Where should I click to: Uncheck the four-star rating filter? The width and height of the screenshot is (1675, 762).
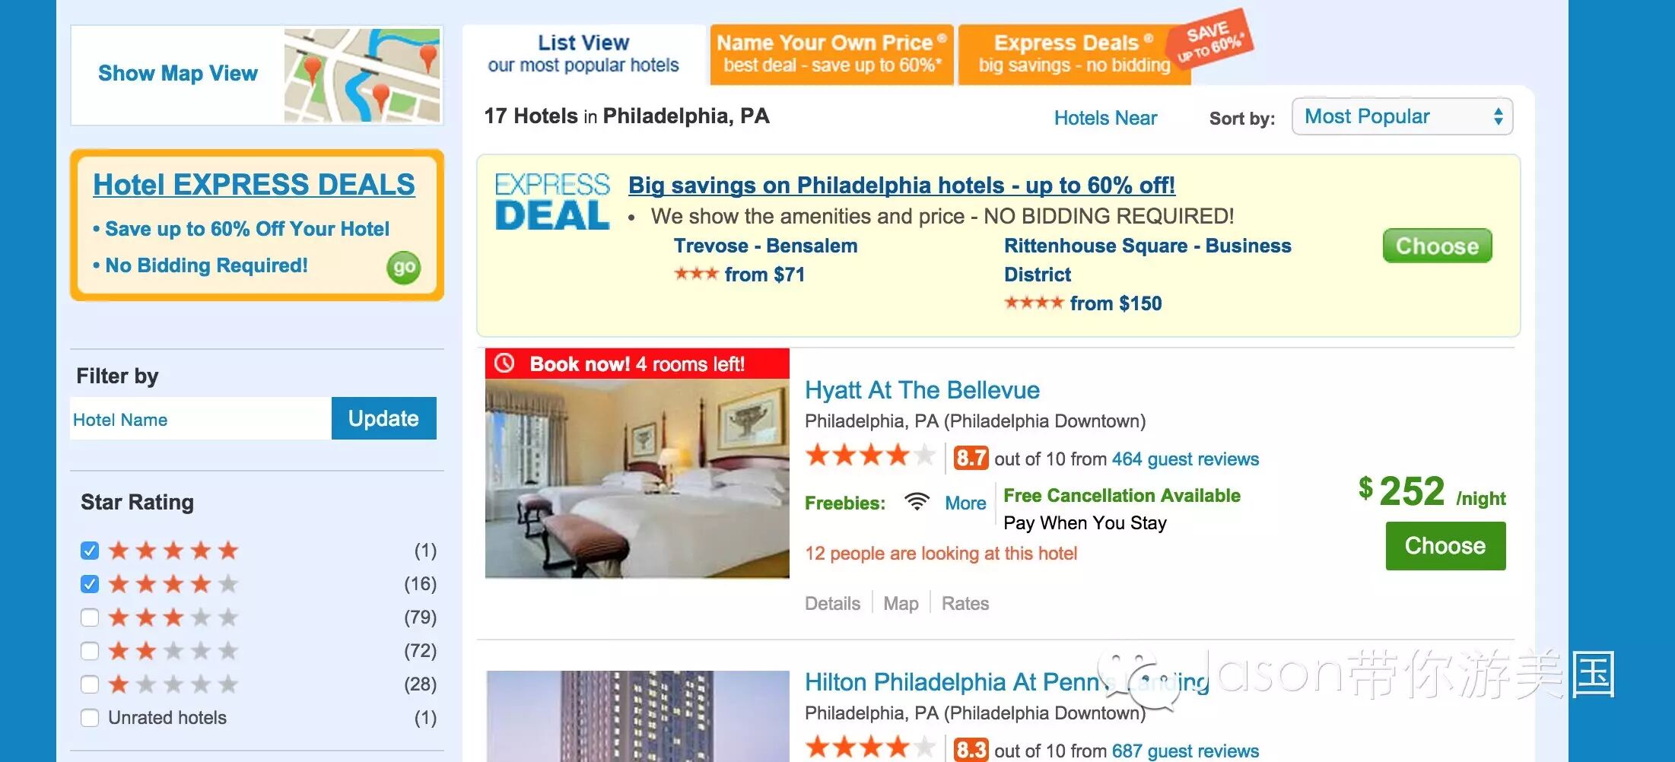(90, 583)
